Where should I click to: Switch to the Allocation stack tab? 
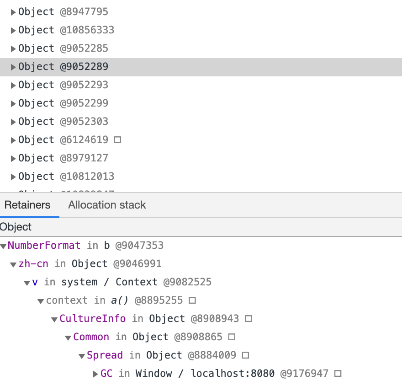click(x=106, y=205)
